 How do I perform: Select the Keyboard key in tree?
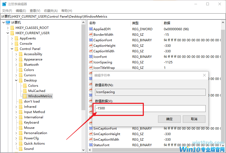[31, 123]
